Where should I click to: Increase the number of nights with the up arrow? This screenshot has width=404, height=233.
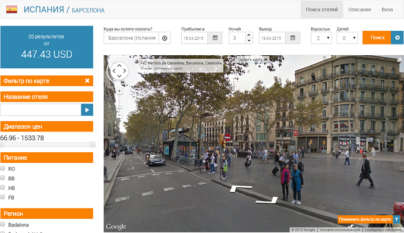click(x=248, y=35)
